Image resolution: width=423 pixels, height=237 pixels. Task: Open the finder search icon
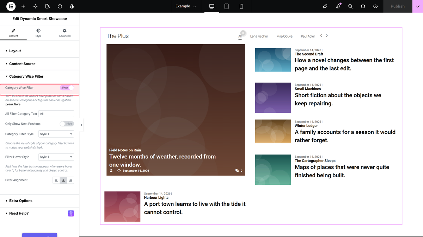(350, 6)
